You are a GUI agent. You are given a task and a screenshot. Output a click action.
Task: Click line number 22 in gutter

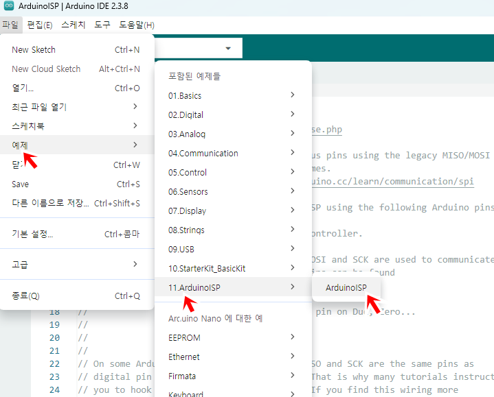point(54,363)
